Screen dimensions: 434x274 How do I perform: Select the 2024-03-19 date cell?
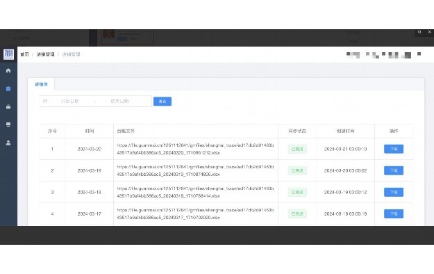[89, 170]
